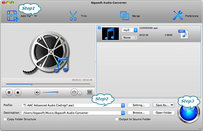Click the Destination path field

click(x=71, y=113)
